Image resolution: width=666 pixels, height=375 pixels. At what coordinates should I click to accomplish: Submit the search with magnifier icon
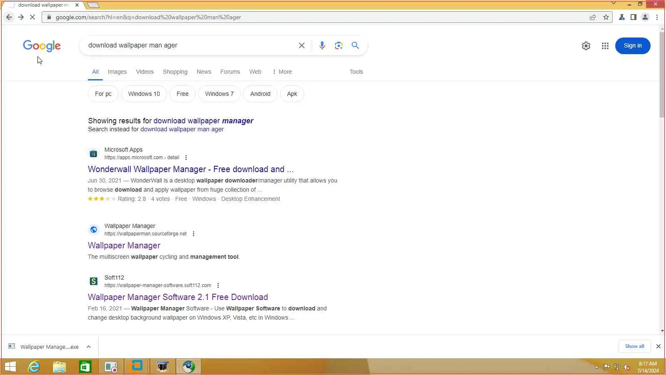click(x=355, y=45)
